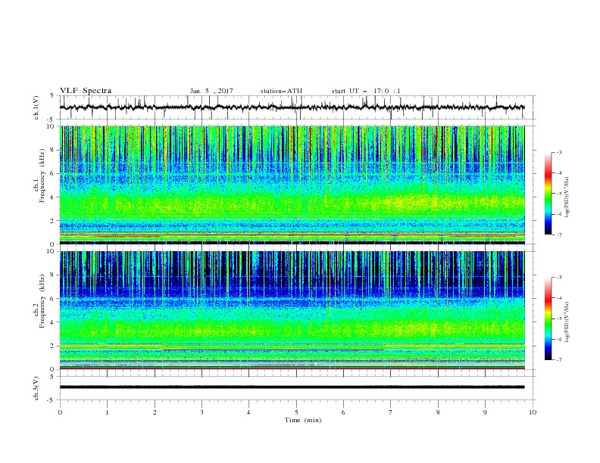The width and height of the screenshot is (600, 463).
Task: Click the 'VLF Spectra' plot title
Action: point(86,91)
